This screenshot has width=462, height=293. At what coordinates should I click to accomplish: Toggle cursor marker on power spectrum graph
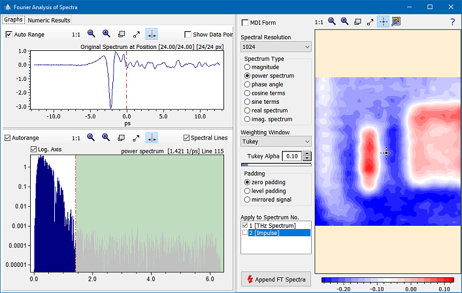coord(152,138)
